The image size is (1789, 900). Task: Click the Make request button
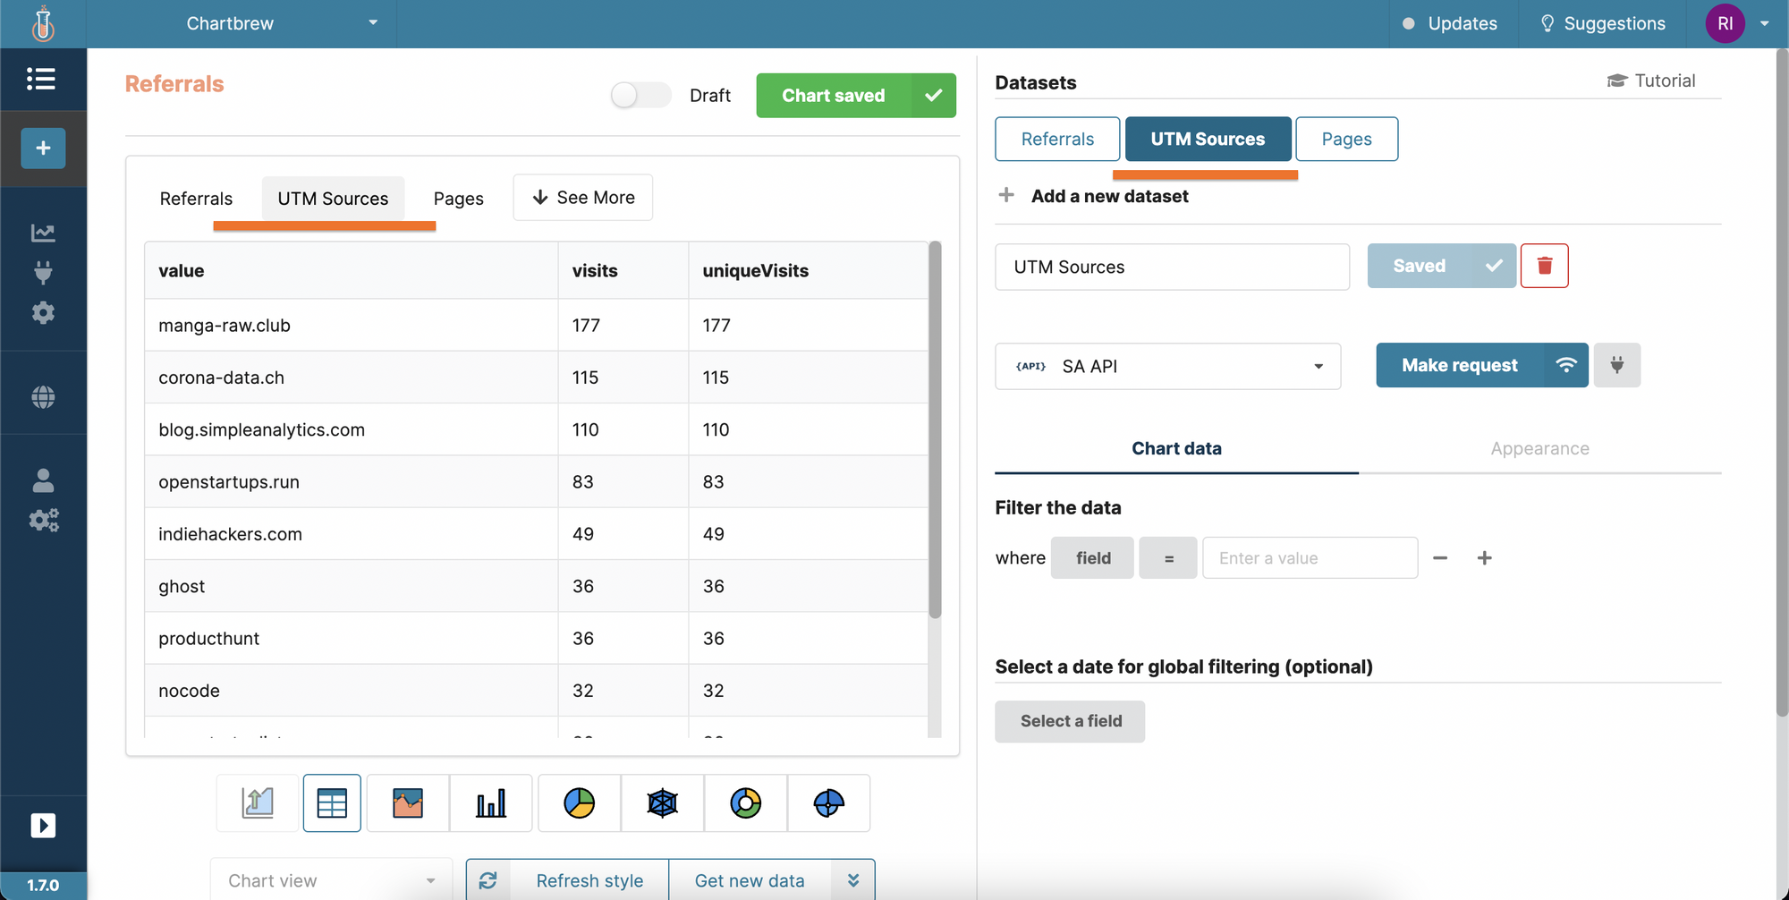[1458, 365]
